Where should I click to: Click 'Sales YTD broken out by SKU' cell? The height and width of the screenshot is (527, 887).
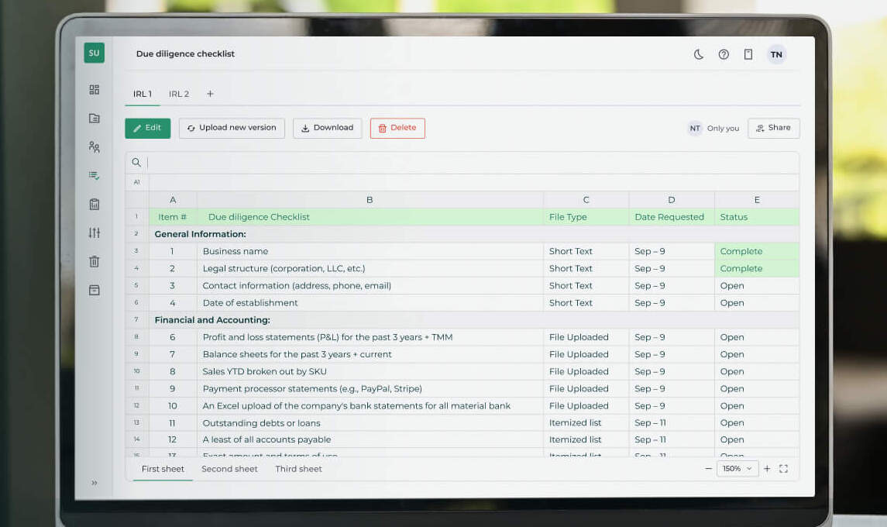click(x=370, y=371)
